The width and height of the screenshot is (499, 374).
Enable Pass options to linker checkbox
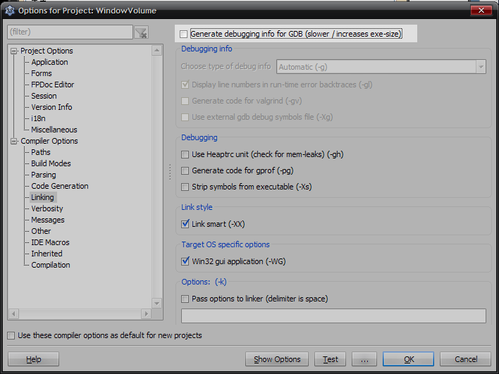(x=185, y=299)
